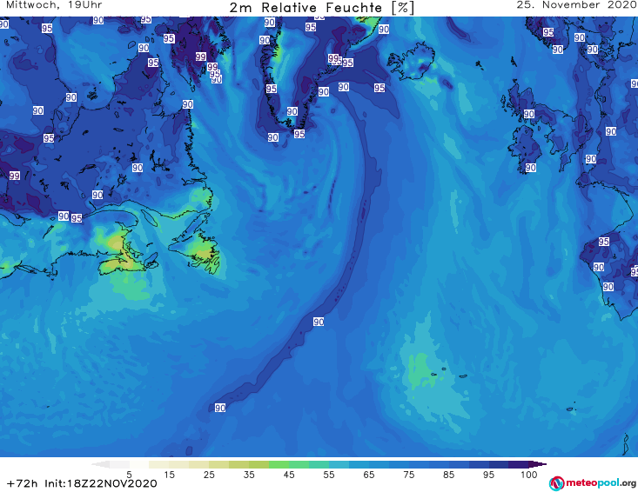Click the '75' value on the color scale
The height and width of the screenshot is (492, 638).
click(408, 475)
